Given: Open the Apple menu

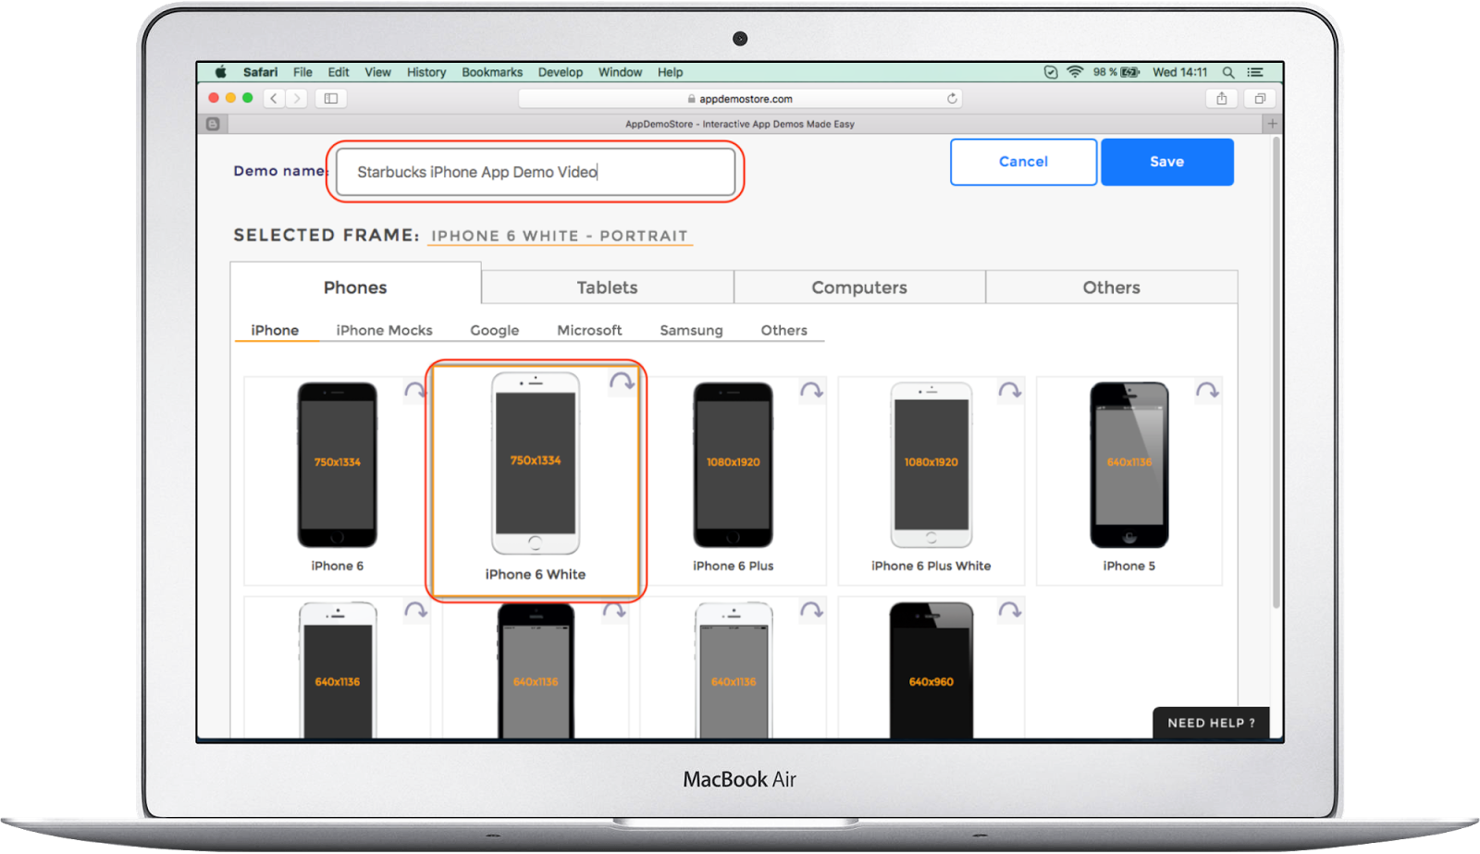Looking at the screenshot, I should pyautogui.click(x=221, y=72).
